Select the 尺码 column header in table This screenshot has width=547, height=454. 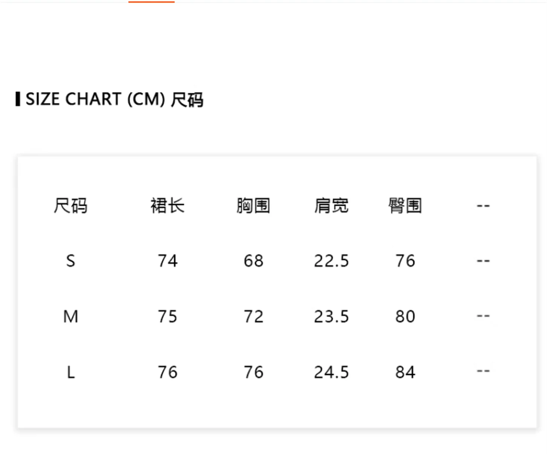pyautogui.click(x=71, y=206)
